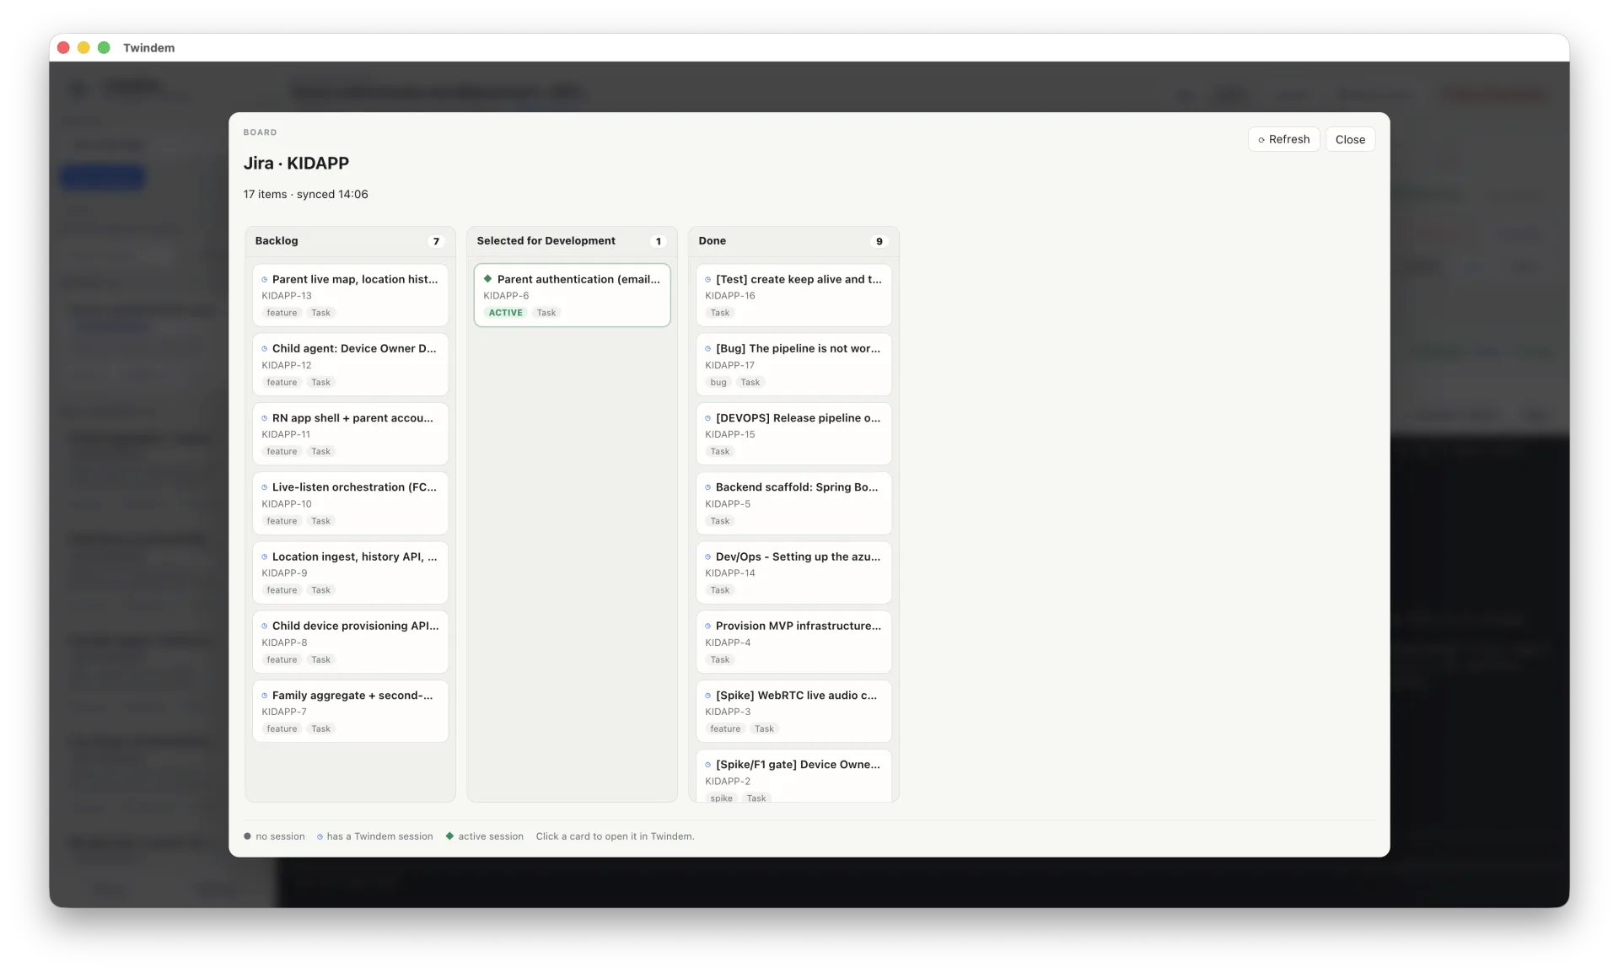The width and height of the screenshot is (1619, 973).
Task: Click the session icon on RN app shell card
Action: [265, 418]
